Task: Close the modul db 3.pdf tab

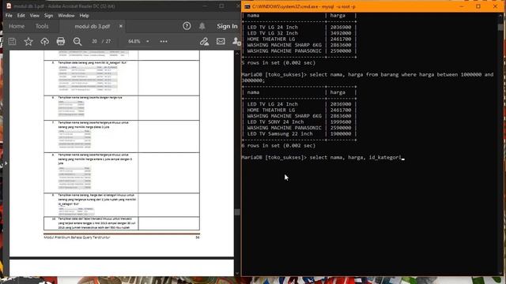Action: point(121,26)
